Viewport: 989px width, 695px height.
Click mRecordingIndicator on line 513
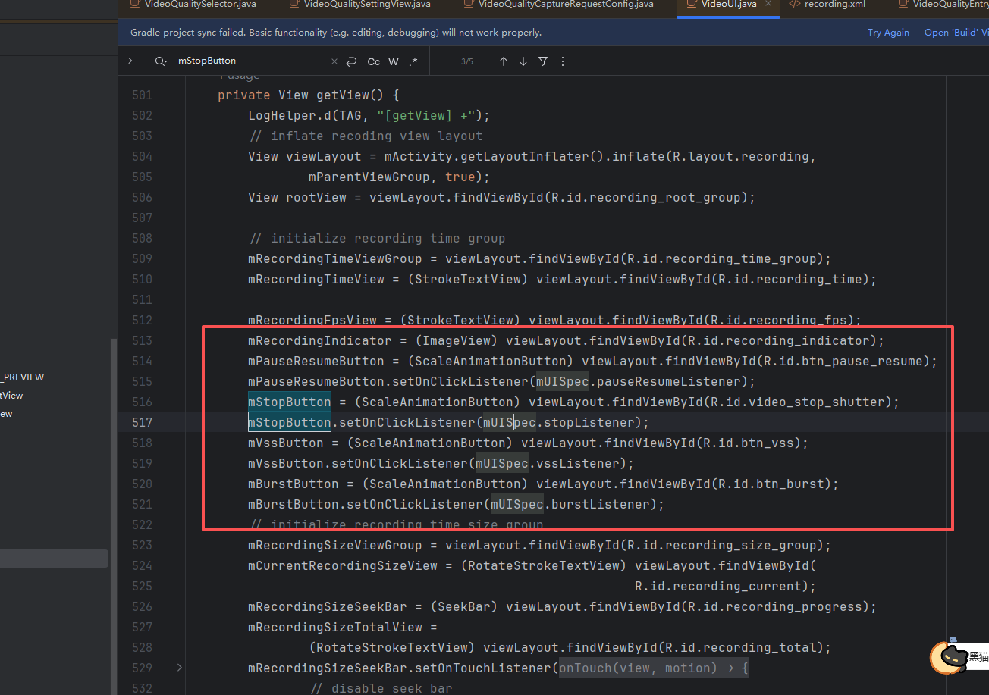pos(320,340)
